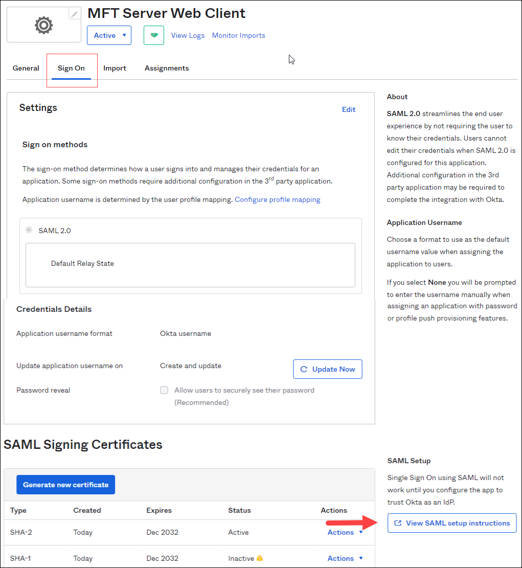
Task: Select the Sign On tab
Action: pos(71,68)
